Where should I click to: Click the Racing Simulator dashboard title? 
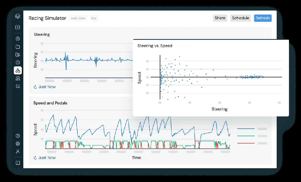pyautogui.click(x=47, y=18)
